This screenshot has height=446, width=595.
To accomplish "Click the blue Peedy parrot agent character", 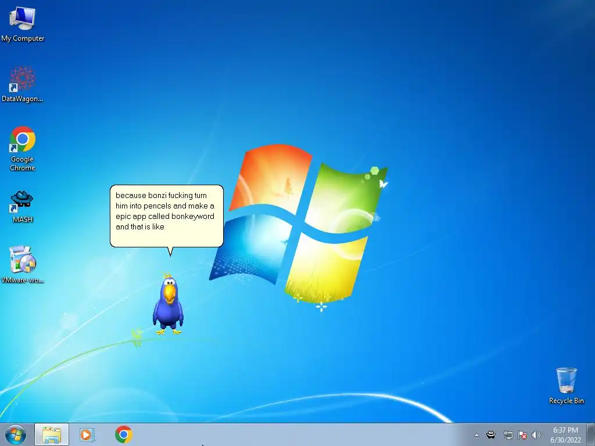I will click(x=168, y=304).
